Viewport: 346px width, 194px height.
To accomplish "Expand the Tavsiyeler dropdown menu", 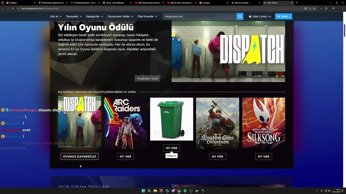I will [x=74, y=16].
